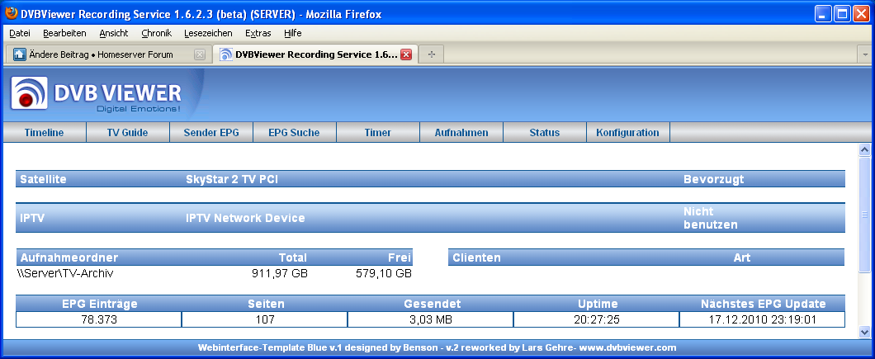Click the Clienten column header
Image resolution: width=875 pixels, height=359 pixels.
point(476,257)
